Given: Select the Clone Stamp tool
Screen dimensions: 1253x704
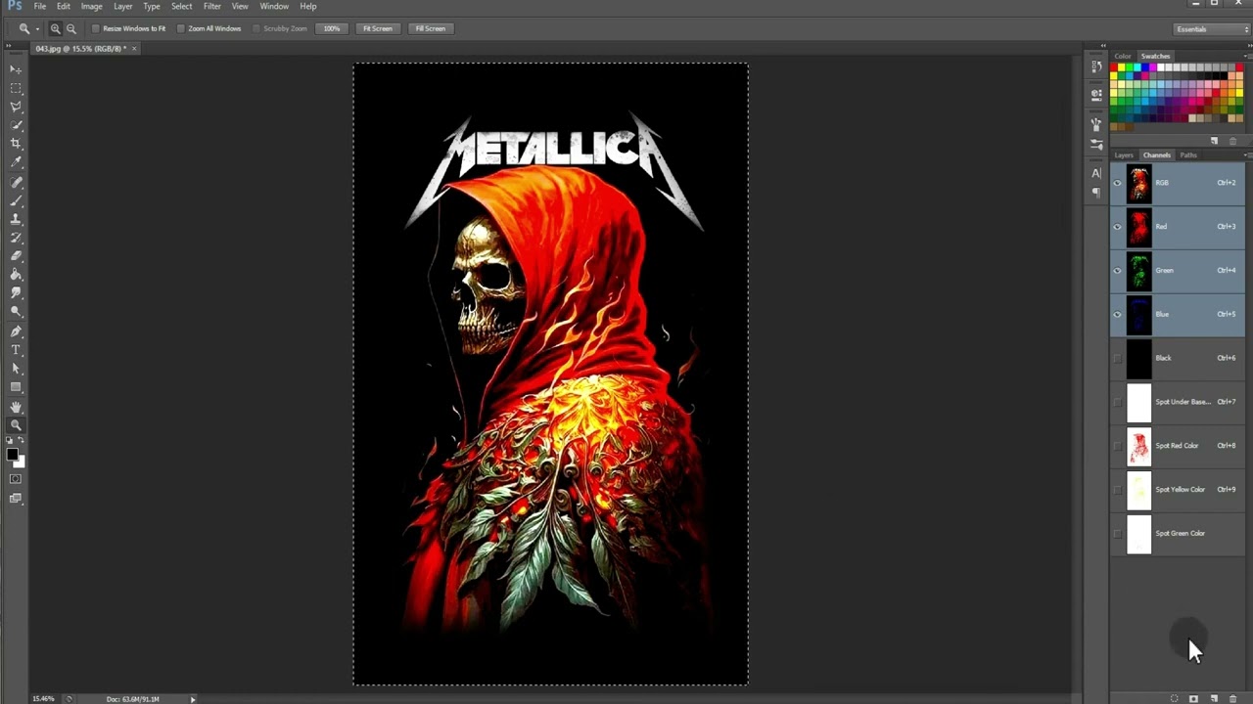Looking at the screenshot, I should point(16,219).
